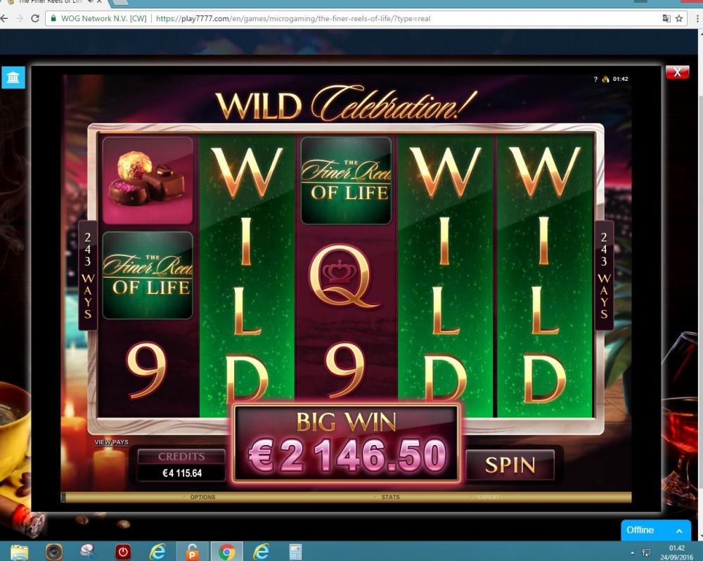Click the red power icon in taskbar

[x=123, y=552]
